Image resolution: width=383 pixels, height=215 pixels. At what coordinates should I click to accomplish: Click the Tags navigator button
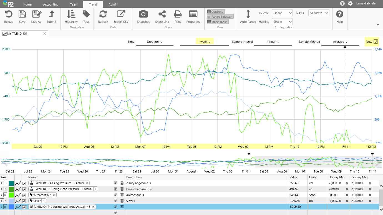pos(86,14)
